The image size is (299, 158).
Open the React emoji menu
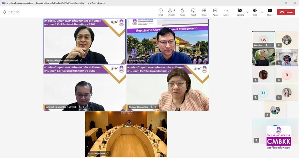pyautogui.click(x=193, y=12)
